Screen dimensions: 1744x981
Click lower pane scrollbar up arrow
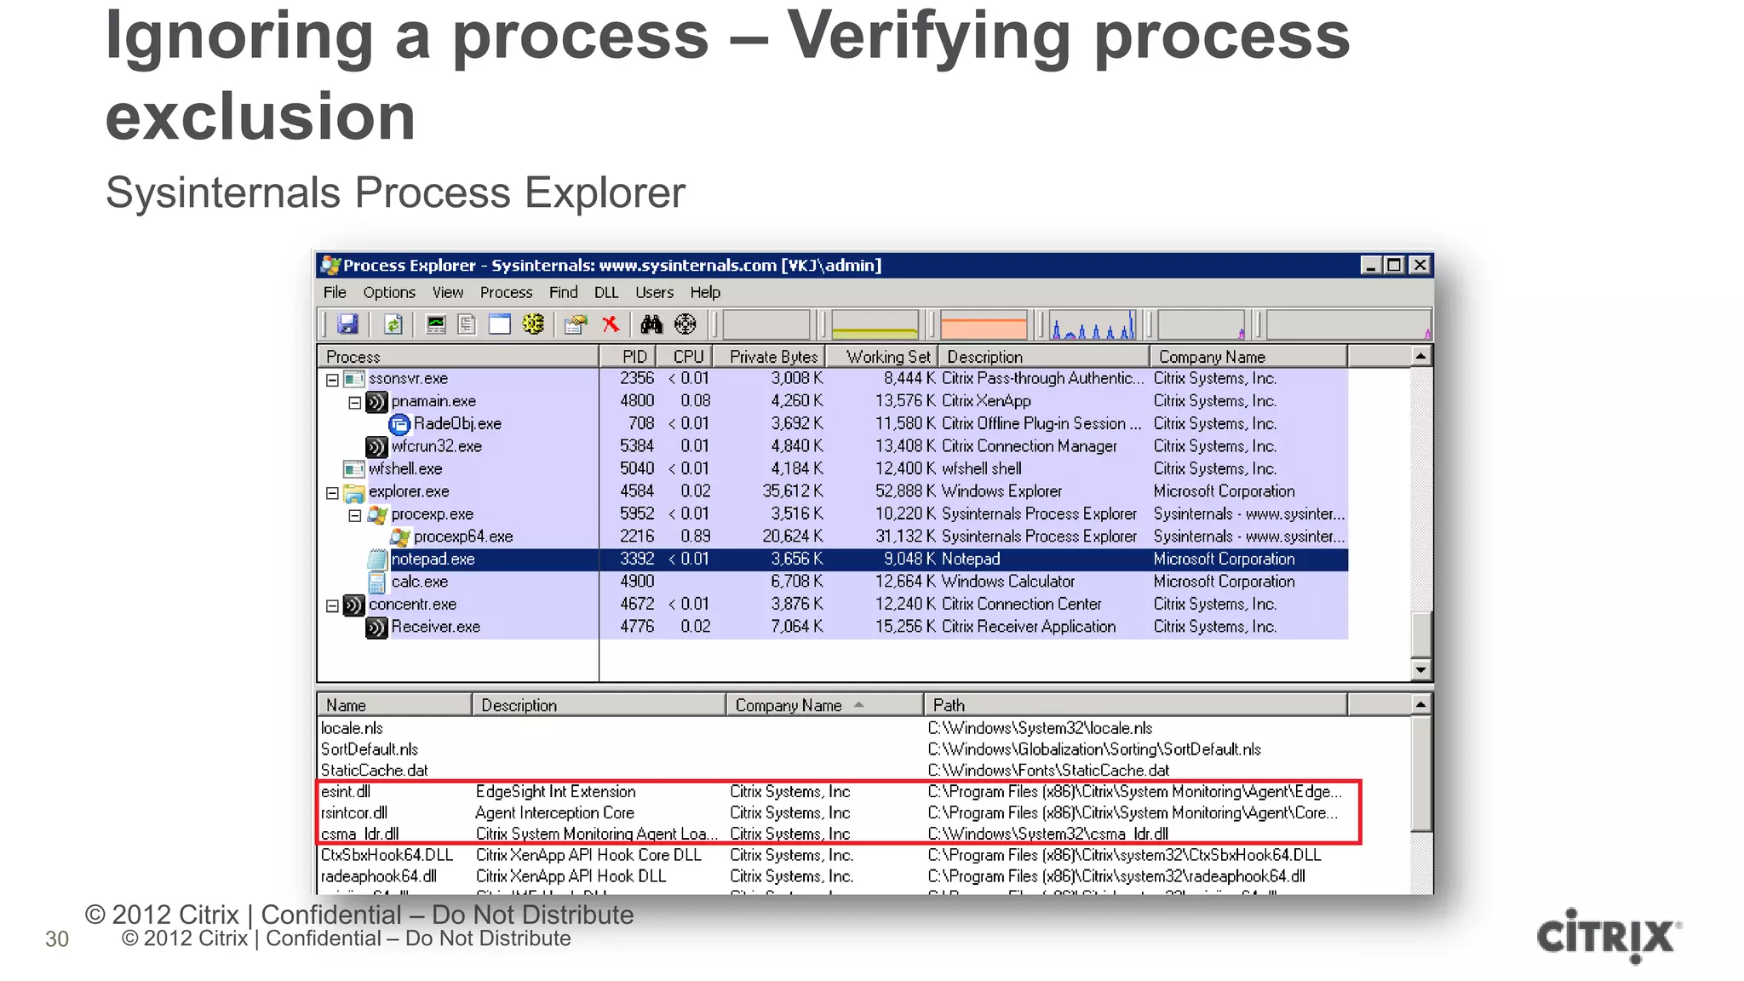1420,704
